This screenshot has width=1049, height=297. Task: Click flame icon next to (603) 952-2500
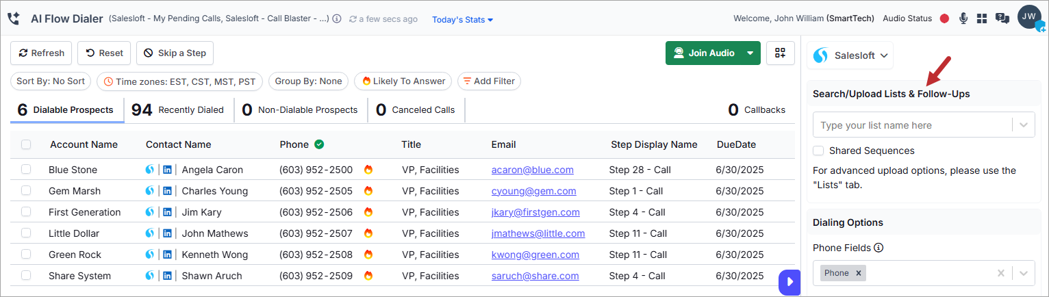tap(368, 169)
